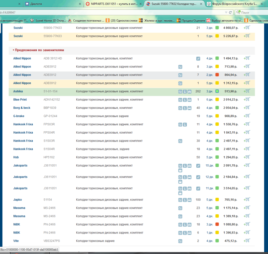Open bag icon on Jakoparts 2 091,78 р. row
Viewport: 268px width, 254px height.
tap(180, 170)
